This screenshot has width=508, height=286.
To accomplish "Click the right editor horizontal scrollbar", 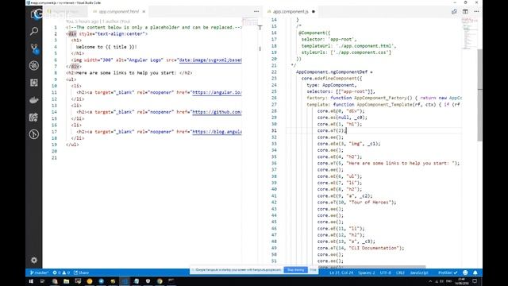I will point(372,267).
